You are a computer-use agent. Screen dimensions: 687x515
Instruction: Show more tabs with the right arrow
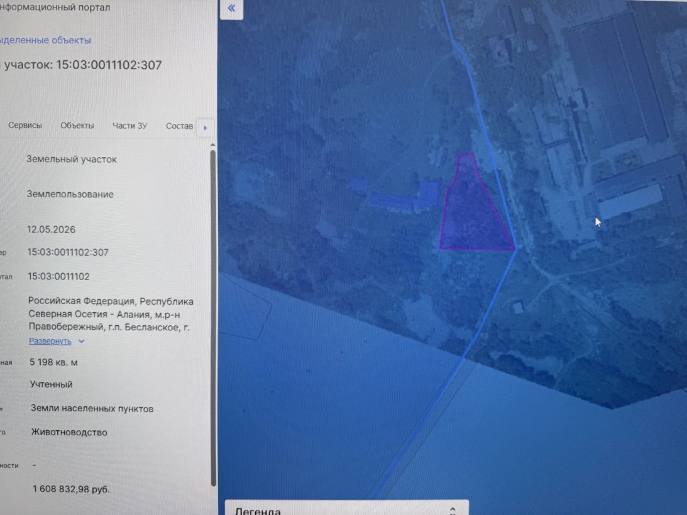click(205, 128)
